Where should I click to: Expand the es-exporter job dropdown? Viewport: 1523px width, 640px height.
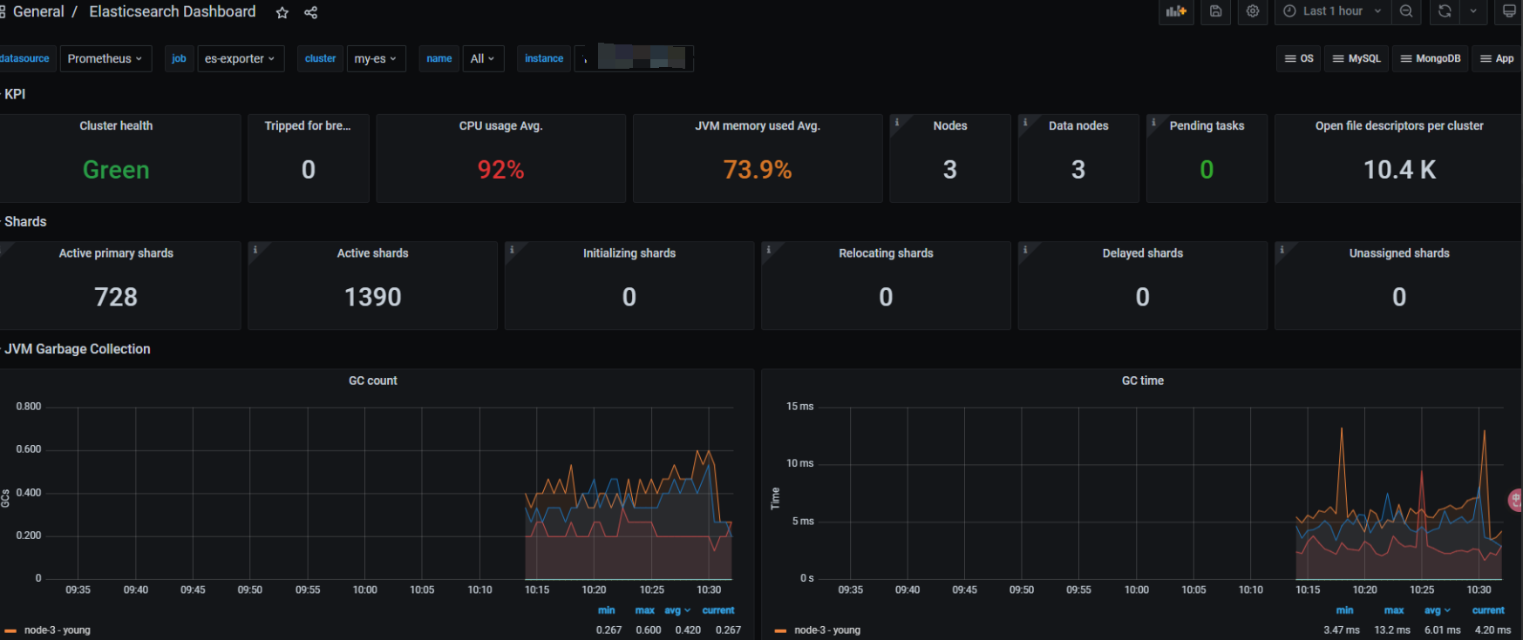coord(240,58)
